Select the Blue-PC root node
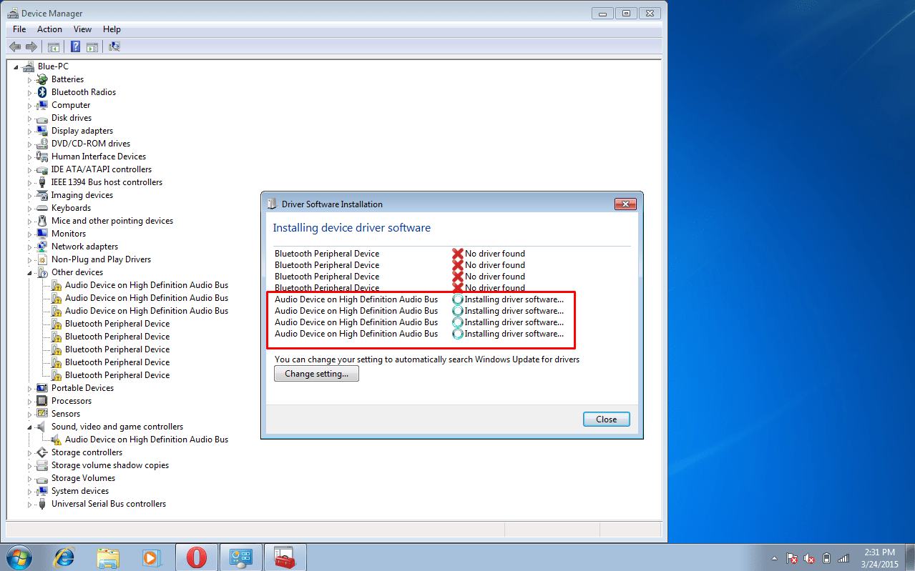Image resolution: width=915 pixels, height=571 pixels. coord(53,66)
